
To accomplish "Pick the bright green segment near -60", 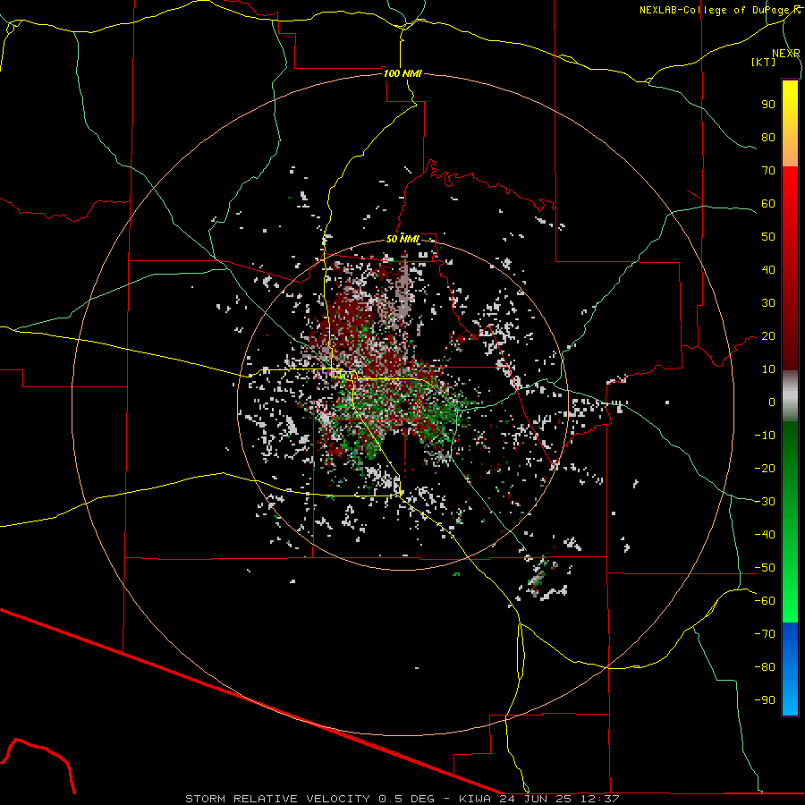I will [x=790, y=601].
